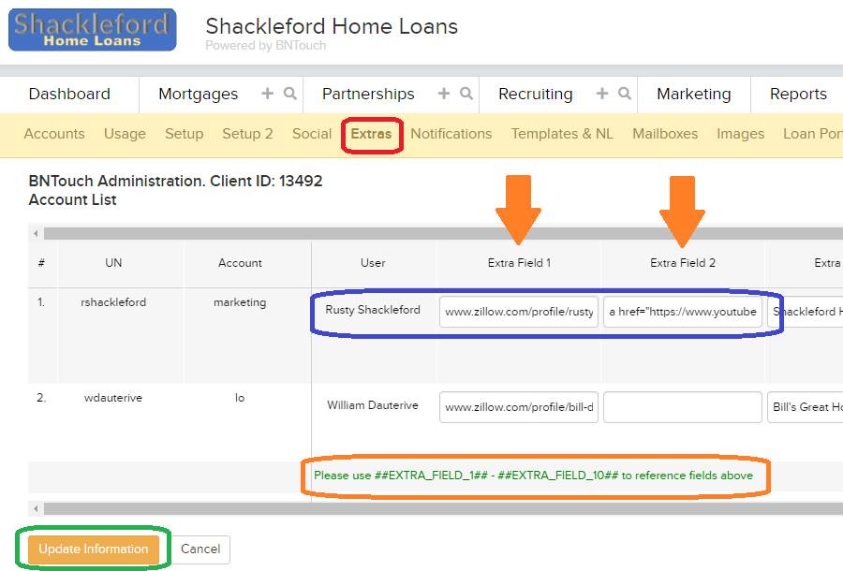843x571 pixels.
Task: Click the rshackleford username cell
Action: pyautogui.click(x=113, y=302)
